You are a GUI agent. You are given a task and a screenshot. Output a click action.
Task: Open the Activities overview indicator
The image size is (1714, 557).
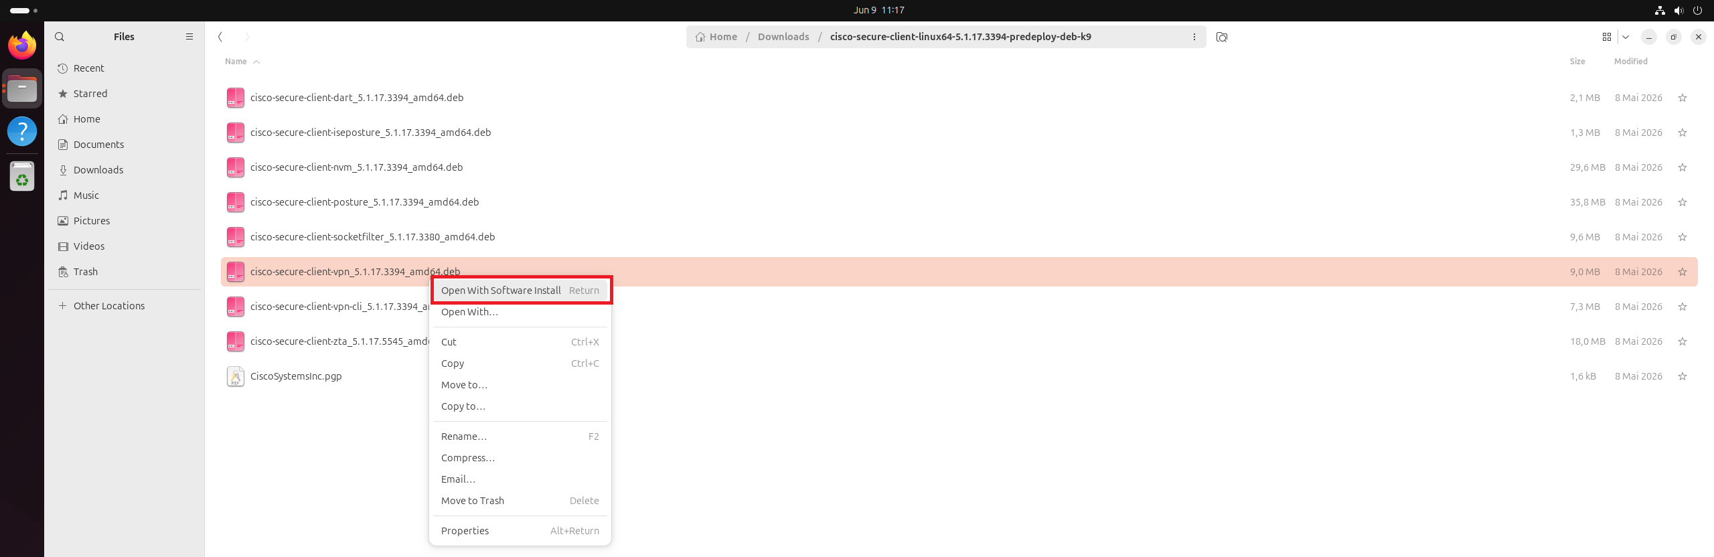coord(23,10)
